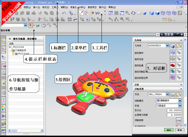
Task: Click the Measure angle icon
Action: 170,19
